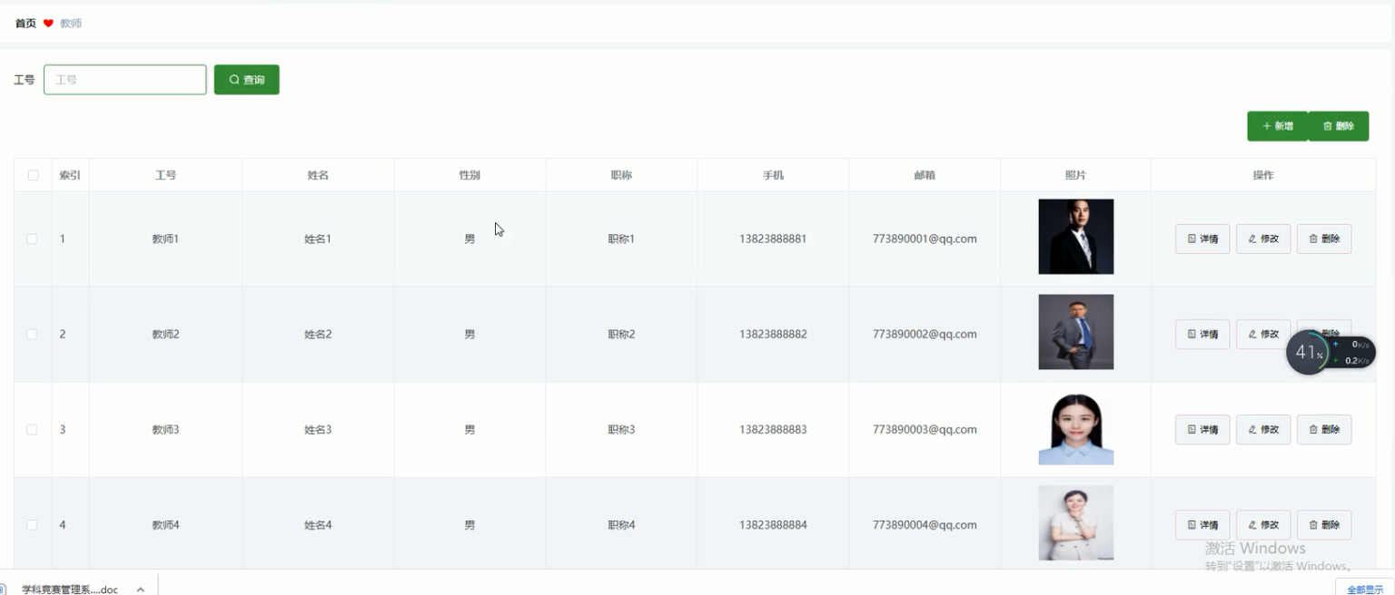The width and height of the screenshot is (1395, 595).
Task: Open 详情 details for 教师4
Action: tap(1202, 524)
